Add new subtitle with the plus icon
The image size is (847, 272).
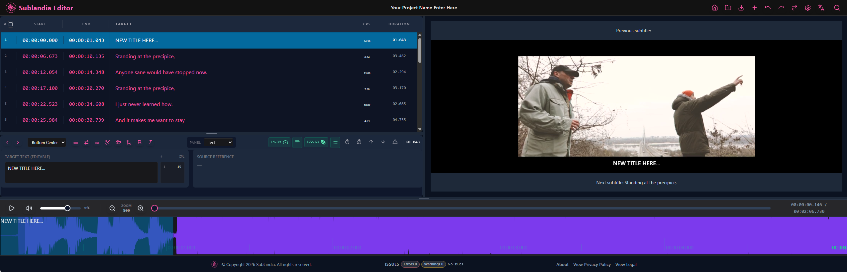(754, 8)
